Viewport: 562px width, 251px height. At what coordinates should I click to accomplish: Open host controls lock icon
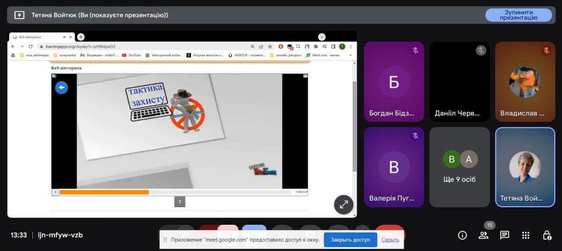coord(547,235)
